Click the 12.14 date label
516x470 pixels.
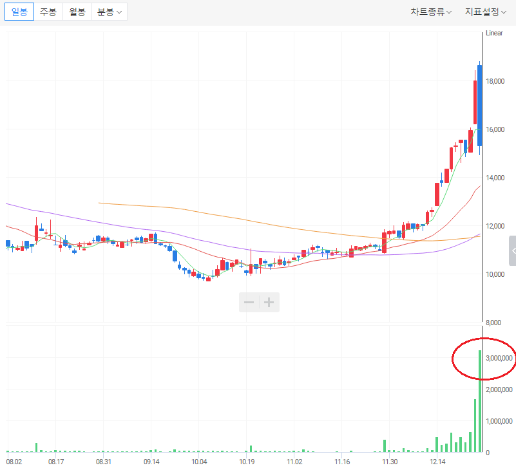click(x=437, y=462)
